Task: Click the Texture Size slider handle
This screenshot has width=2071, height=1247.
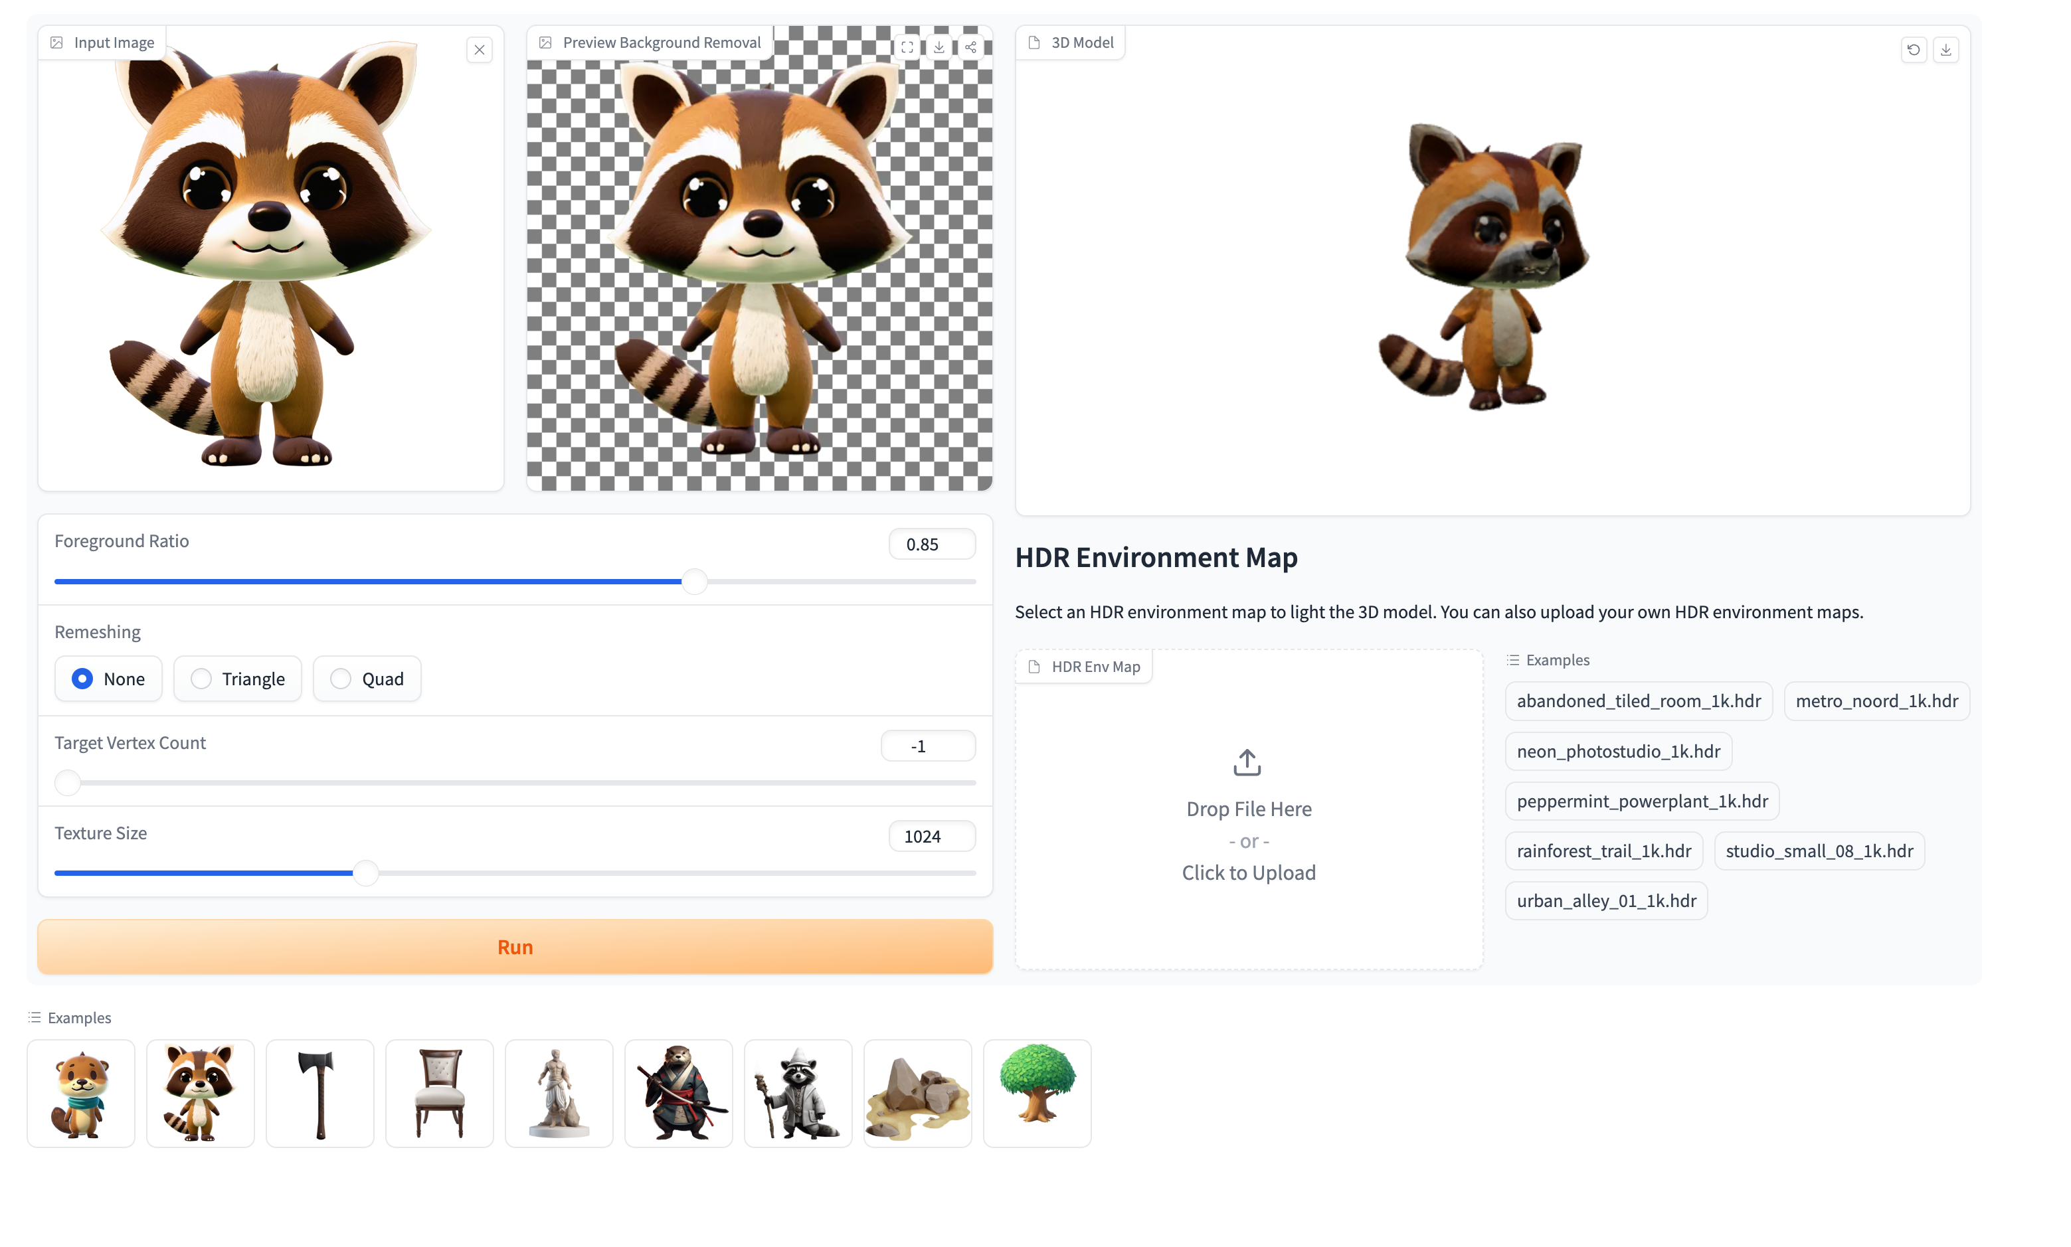Action: (365, 873)
